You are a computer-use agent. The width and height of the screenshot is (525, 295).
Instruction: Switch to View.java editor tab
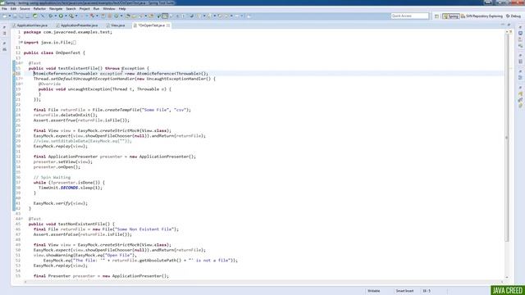(116, 25)
